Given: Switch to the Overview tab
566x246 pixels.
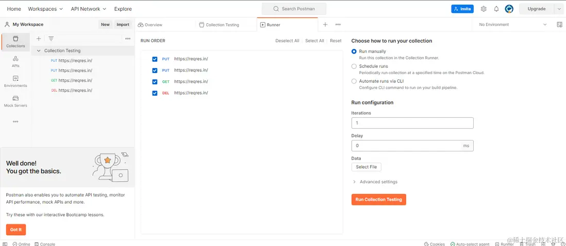Looking at the screenshot, I should tap(150, 25).
